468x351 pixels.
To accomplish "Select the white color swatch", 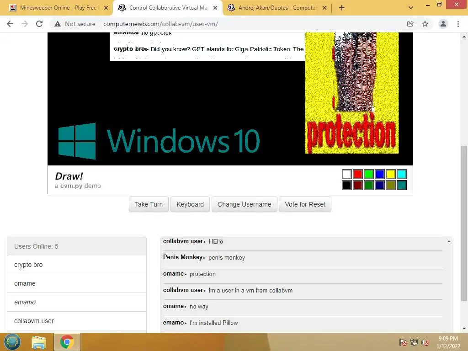I will pos(347,174).
